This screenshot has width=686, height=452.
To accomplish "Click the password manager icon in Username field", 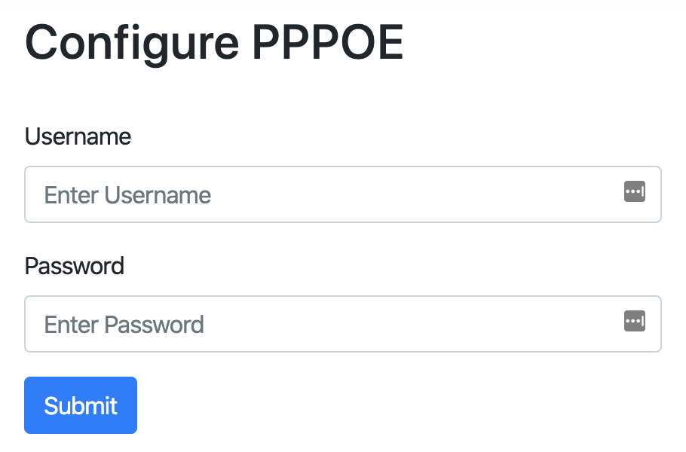I will click(x=635, y=192).
